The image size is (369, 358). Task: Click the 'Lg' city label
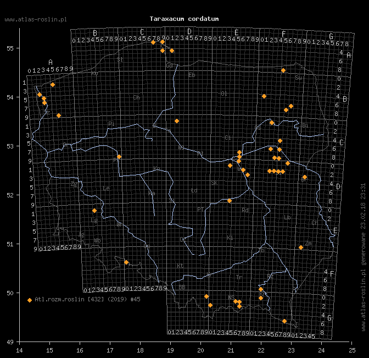click(x=94, y=220)
